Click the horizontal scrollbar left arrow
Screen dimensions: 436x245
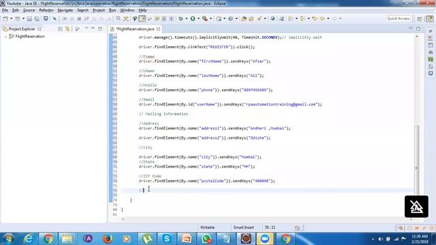pyautogui.click(x=123, y=219)
